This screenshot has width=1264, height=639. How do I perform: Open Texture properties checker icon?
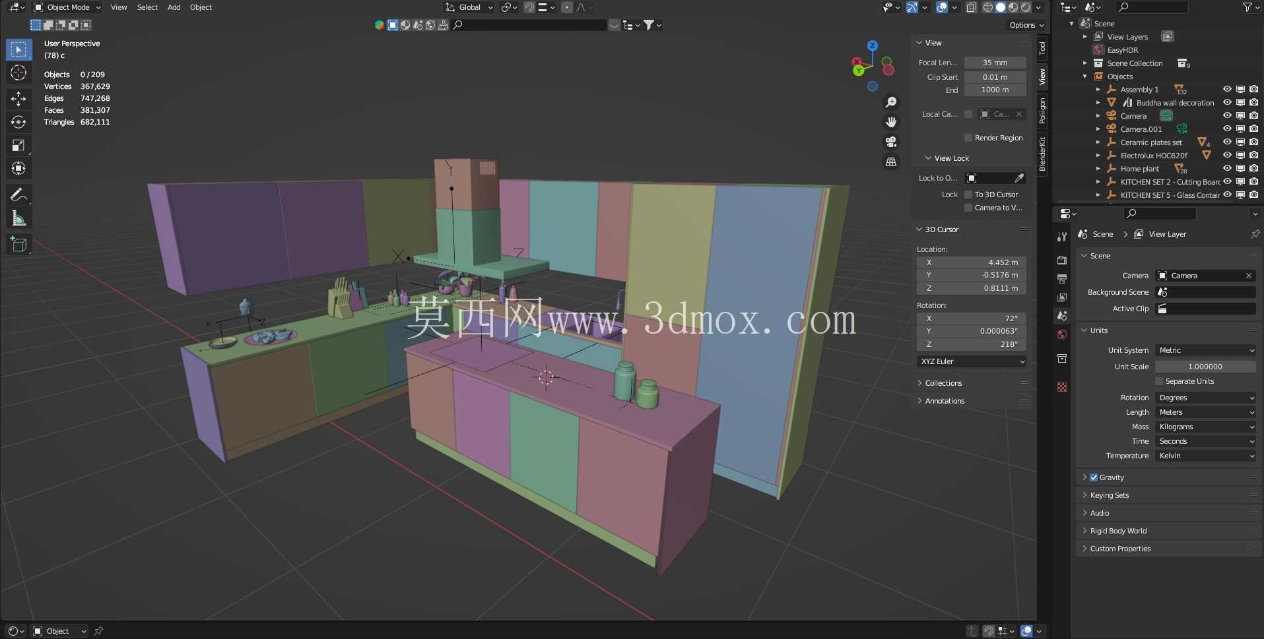[x=1062, y=387]
